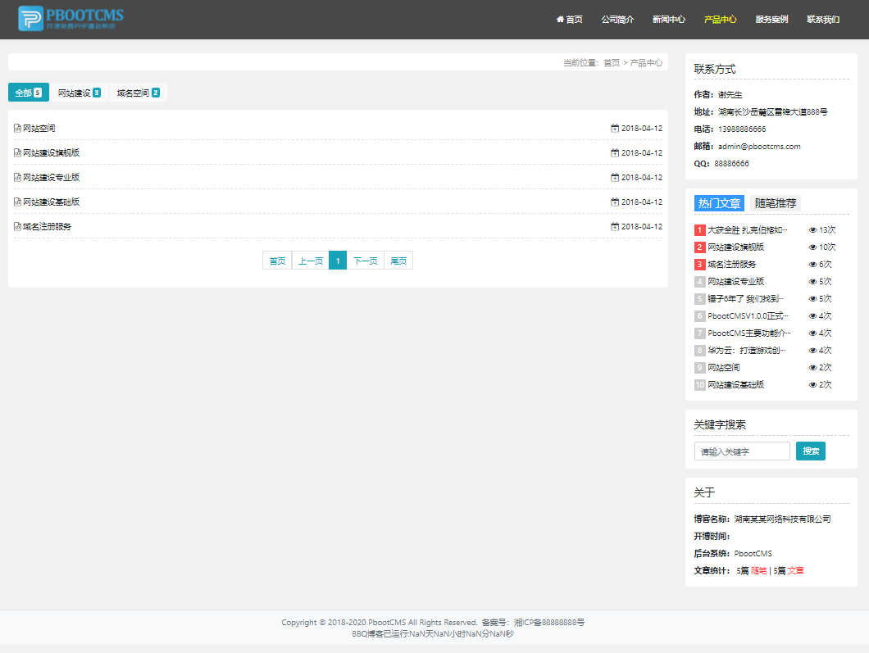Click 尾页 pagination button
Viewport: 869px width, 653px height.
coord(398,261)
